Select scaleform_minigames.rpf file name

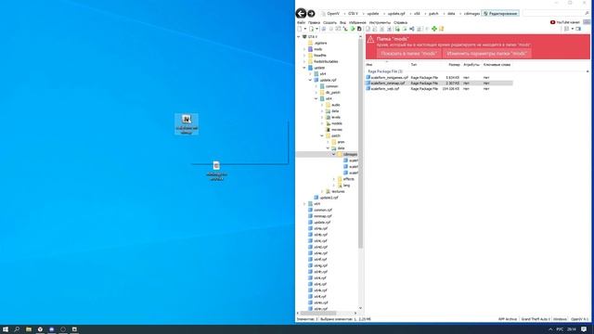(x=390, y=77)
